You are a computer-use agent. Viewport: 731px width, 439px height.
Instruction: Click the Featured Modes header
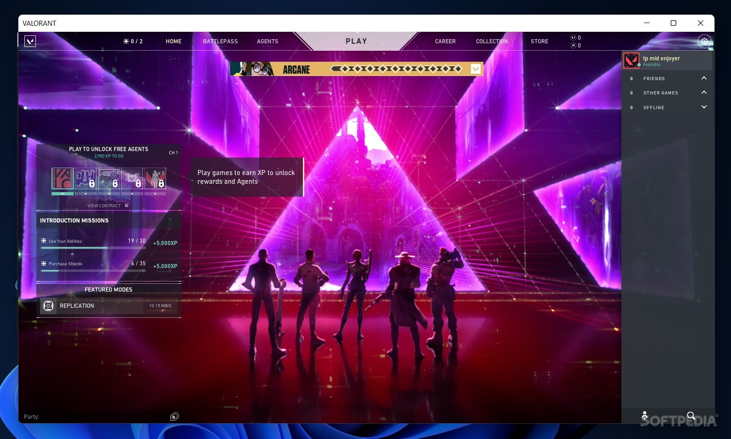tap(109, 290)
